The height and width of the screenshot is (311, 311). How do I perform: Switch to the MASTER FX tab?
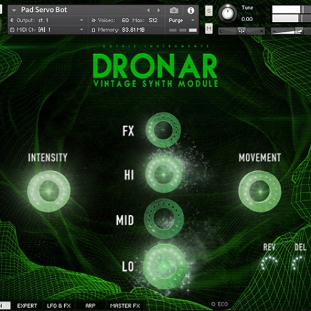[x=125, y=306]
